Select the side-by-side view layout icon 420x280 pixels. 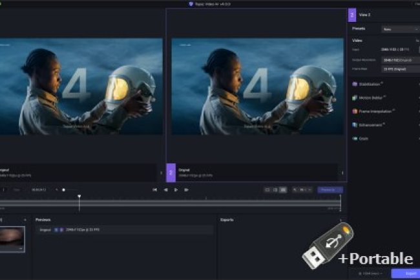[x=283, y=190]
